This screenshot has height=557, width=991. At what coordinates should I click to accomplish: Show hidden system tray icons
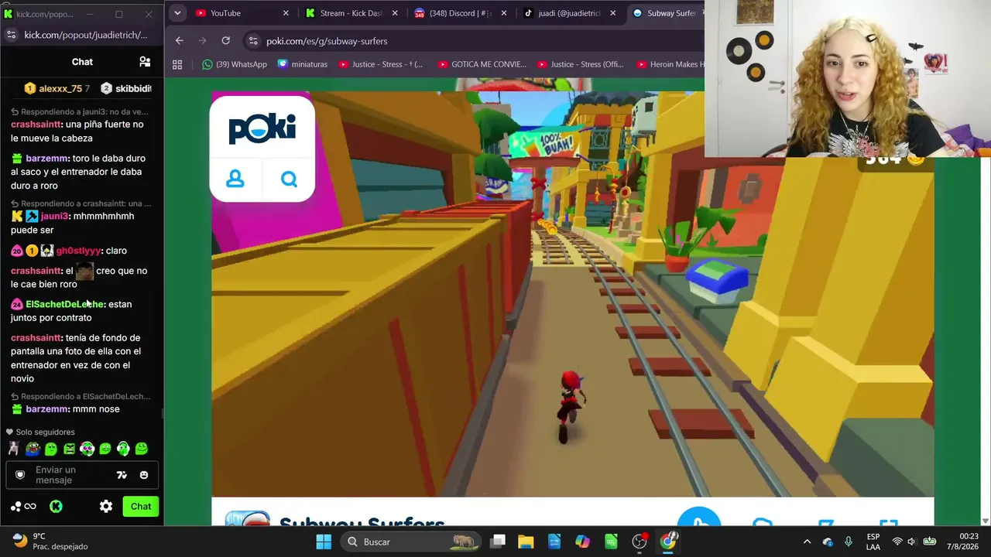[807, 542]
